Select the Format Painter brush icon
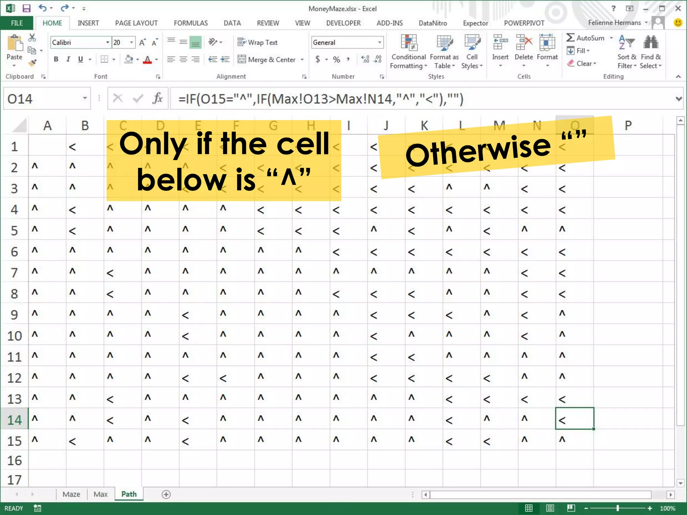 [x=32, y=63]
